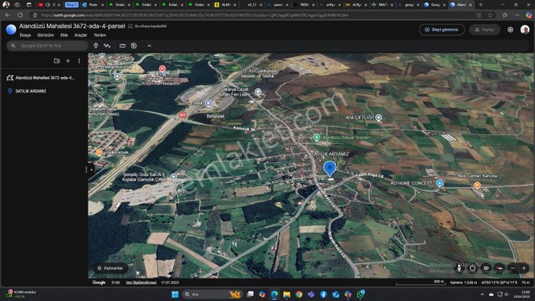Open the Görünüm menu
This screenshot has height=301, width=535.
[x=45, y=35]
